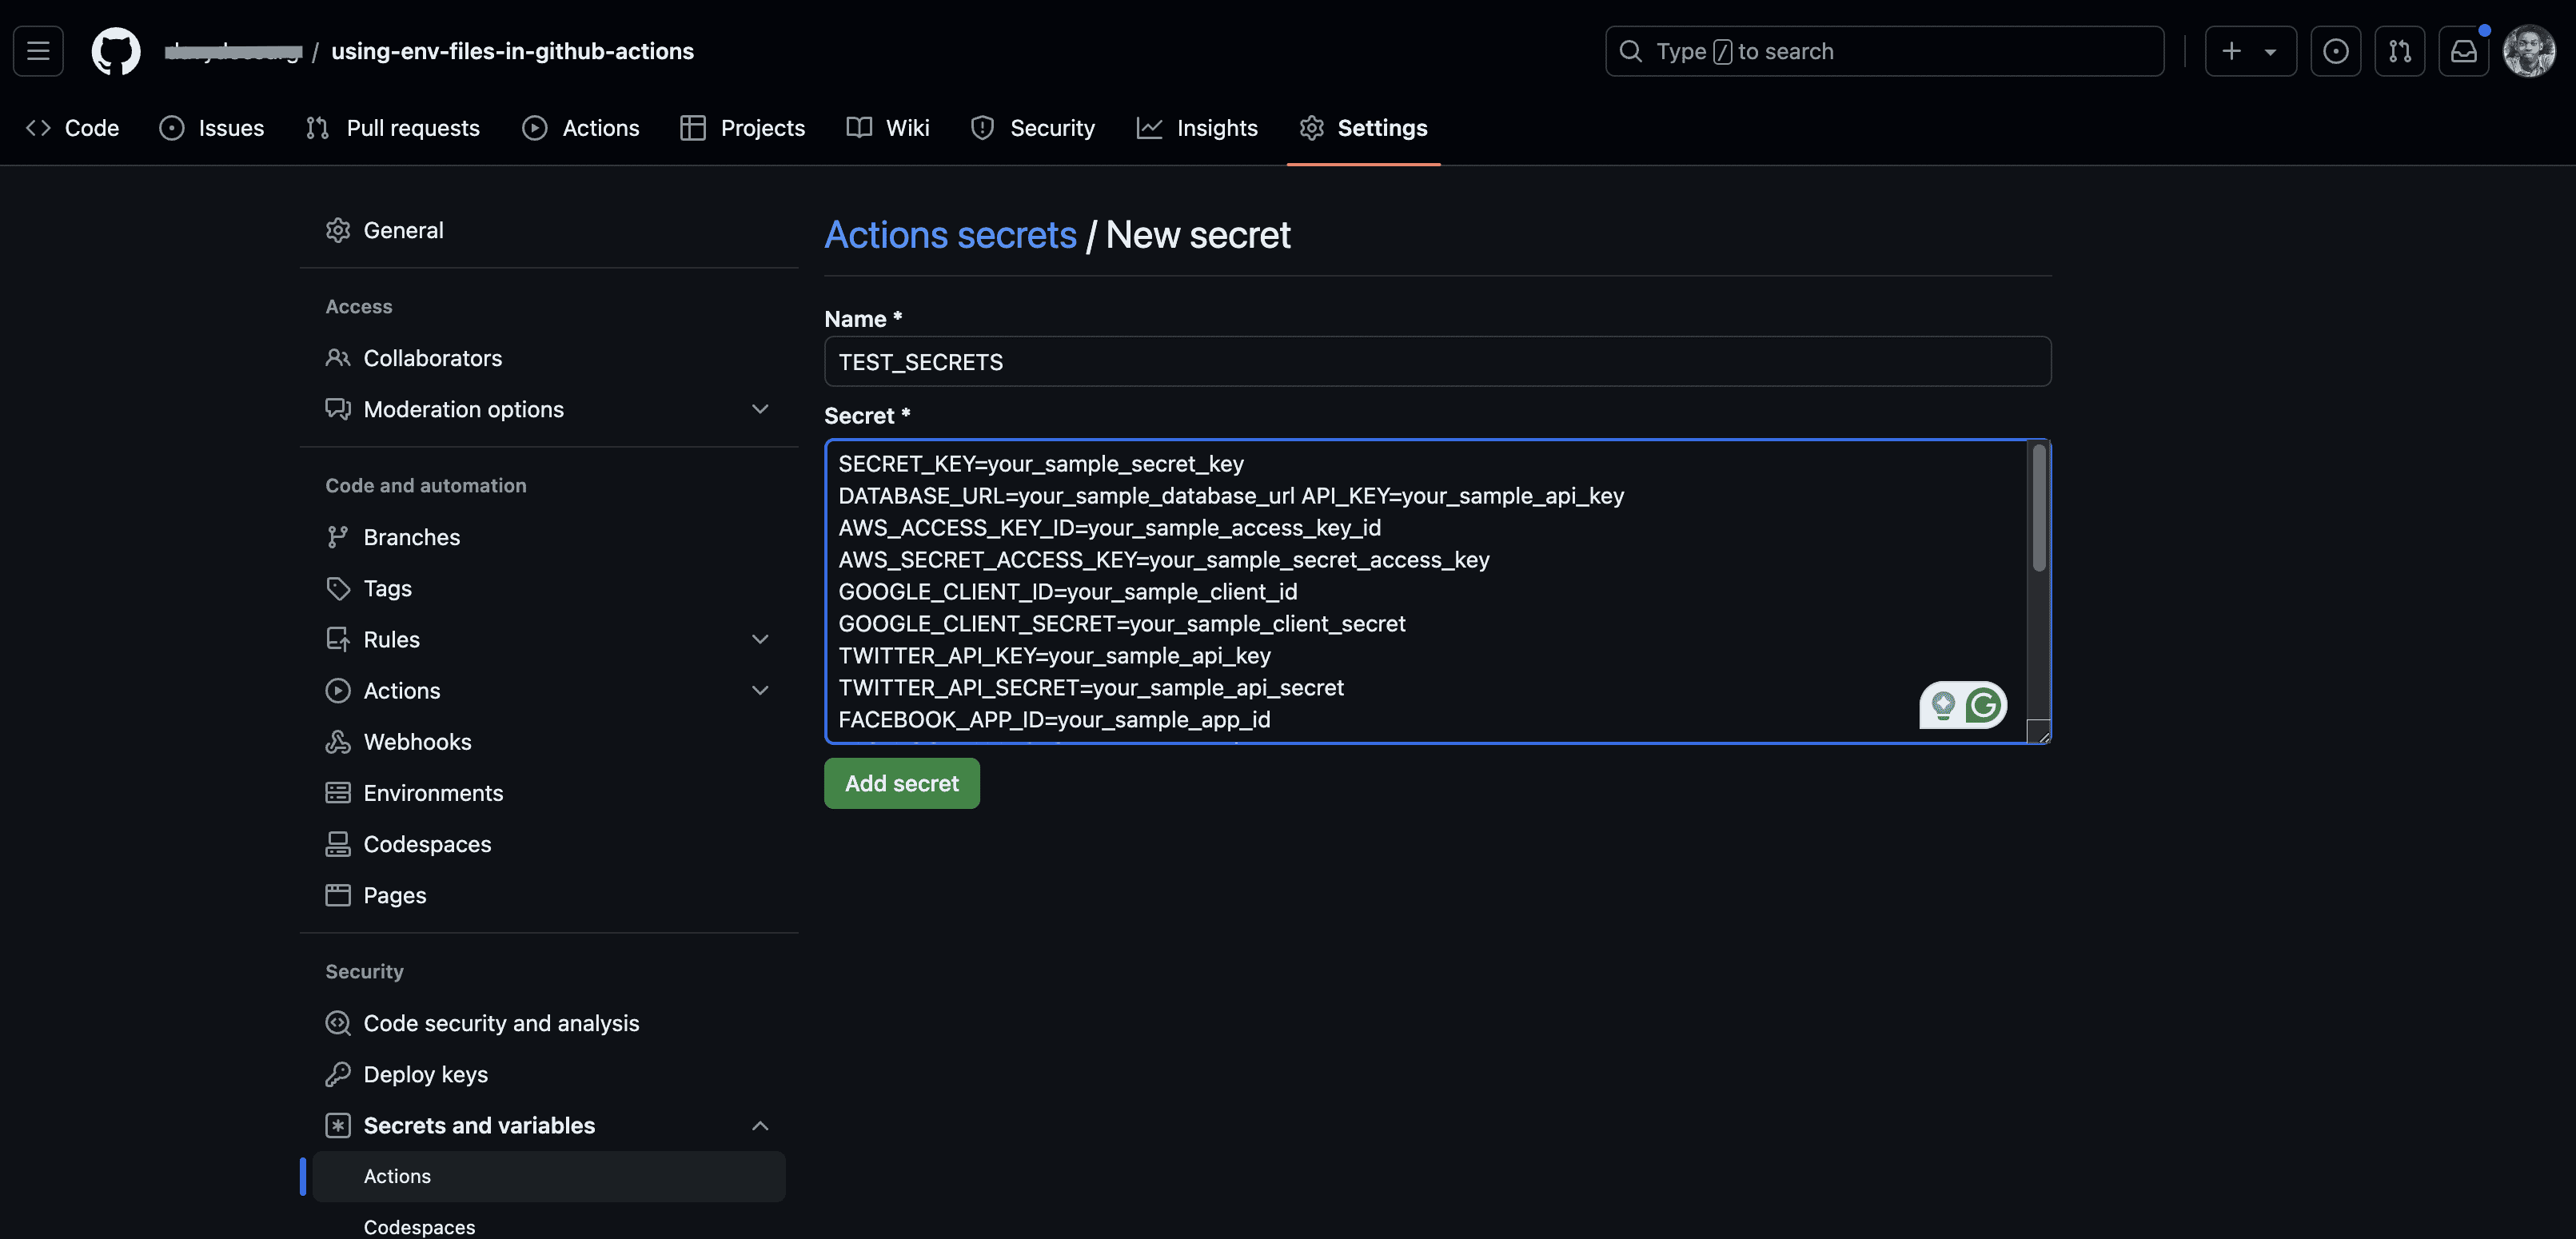Switch to the Pull requests tab
This screenshot has width=2576, height=1239.
point(393,128)
